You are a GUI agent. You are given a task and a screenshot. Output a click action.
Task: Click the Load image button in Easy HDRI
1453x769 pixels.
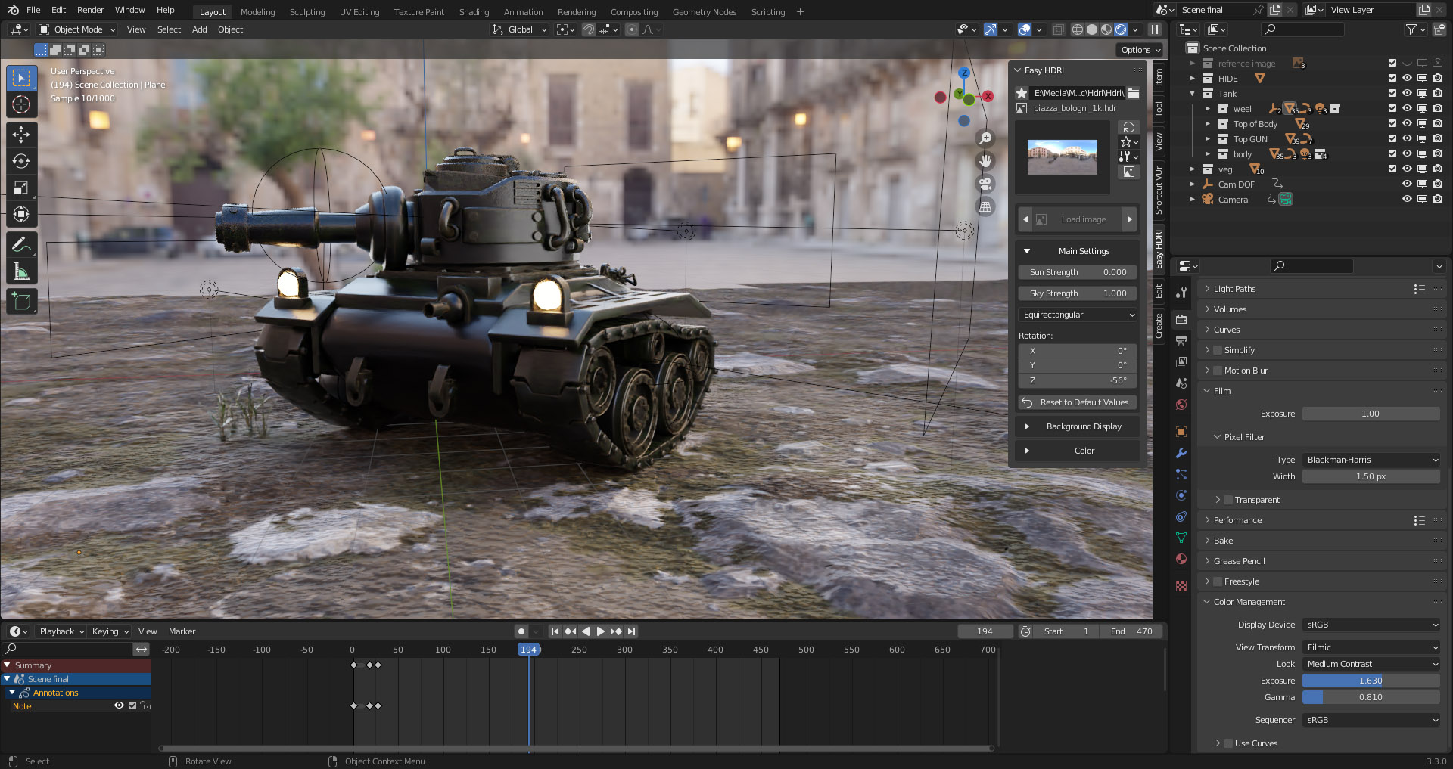pos(1082,219)
